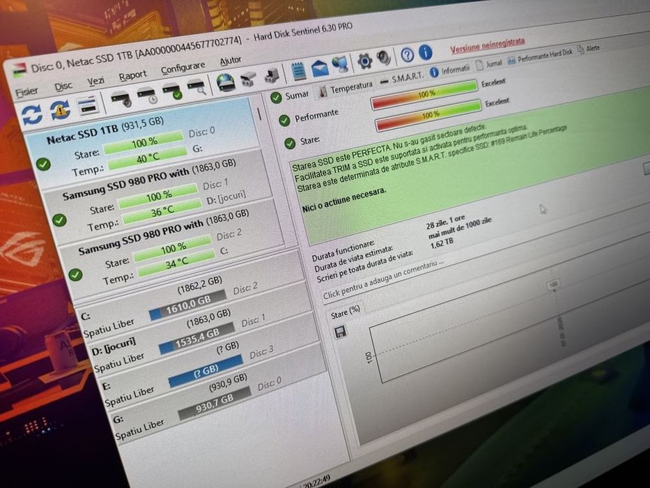Open settings with the gear icon
Viewport: 650px width, 488px height.
[364, 61]
